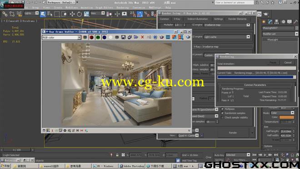Toggle the red channel in frame buffer
Viewport: 300px width, 169px height.
91,37
